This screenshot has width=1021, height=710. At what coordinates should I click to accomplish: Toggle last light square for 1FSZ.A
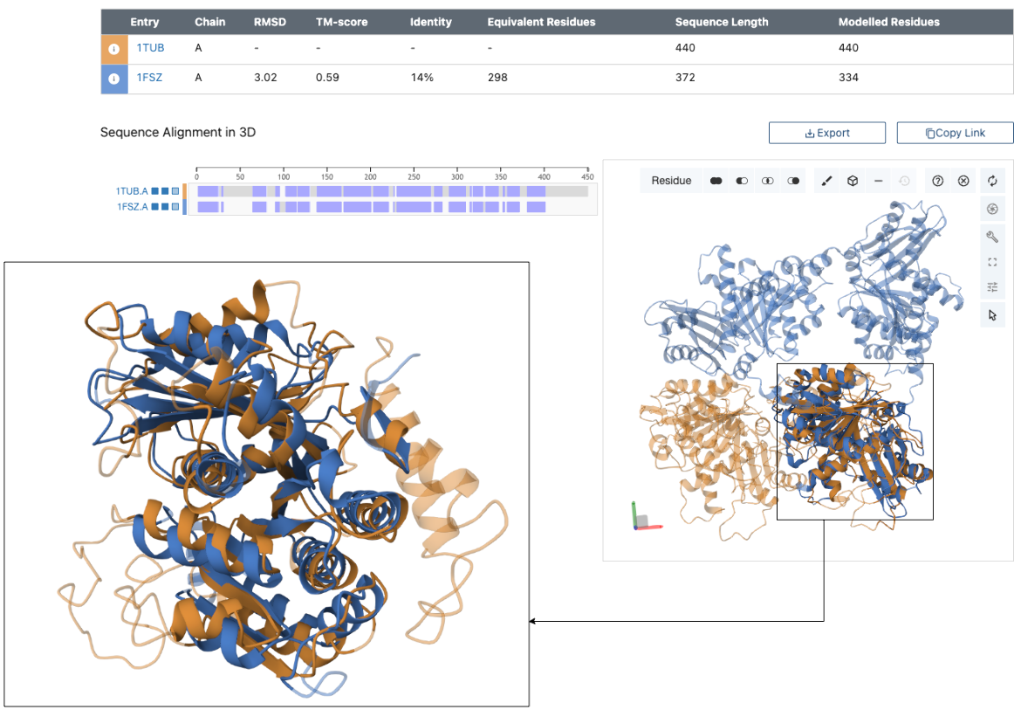175,207
